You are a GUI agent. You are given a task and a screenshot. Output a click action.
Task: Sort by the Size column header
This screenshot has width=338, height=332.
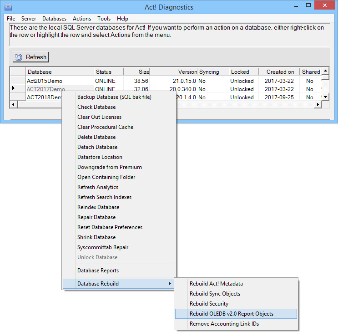pyautogui.click(x=136, y=72)
